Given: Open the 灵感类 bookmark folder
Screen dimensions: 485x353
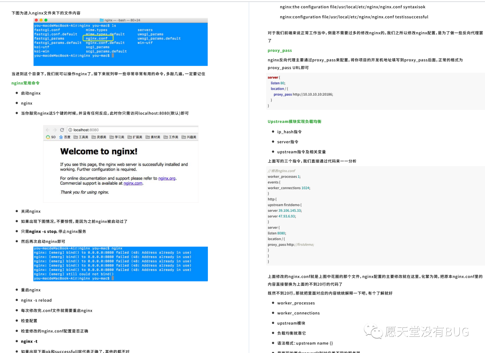Looking at the screenshot, I should 99,137.
